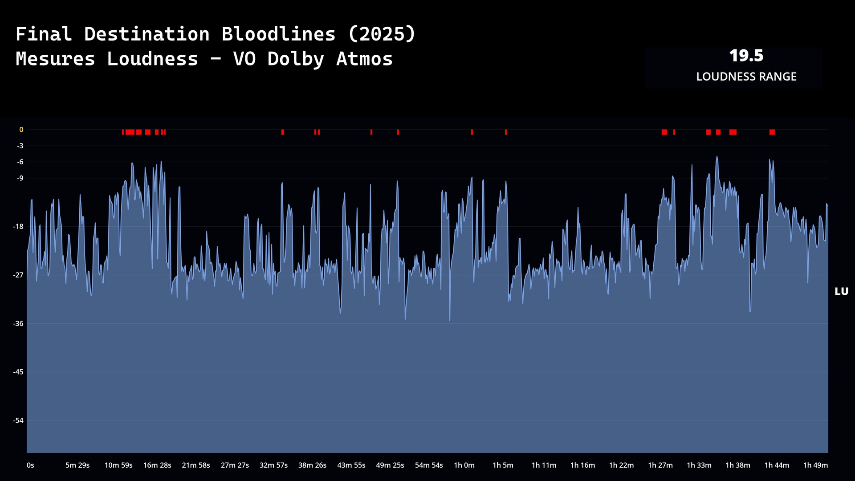The height and width of the screenshot is (481, 855).
Task: Click the LOUDNESS RANGE label
Action: [x=746, y=77]
